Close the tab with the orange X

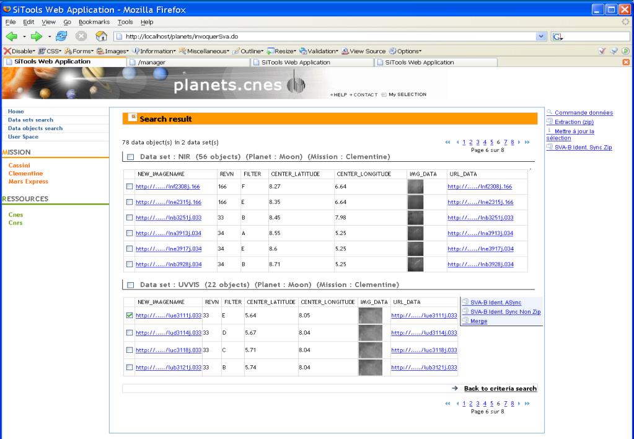tap(625, 62)
